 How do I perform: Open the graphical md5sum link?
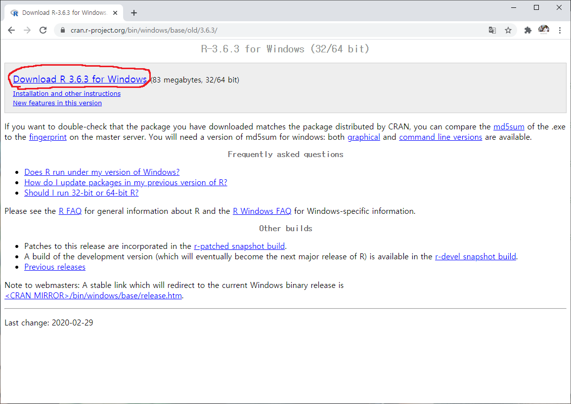(x=364, y=137)
